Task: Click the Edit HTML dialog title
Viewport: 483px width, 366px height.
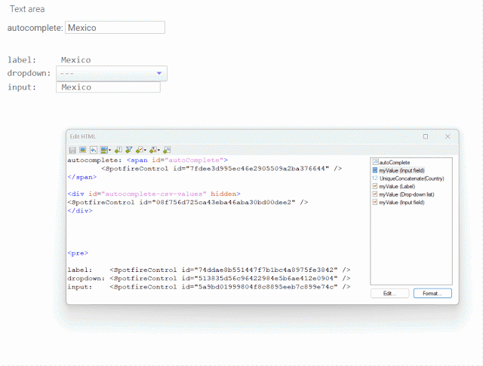Action: click(82, 136)
